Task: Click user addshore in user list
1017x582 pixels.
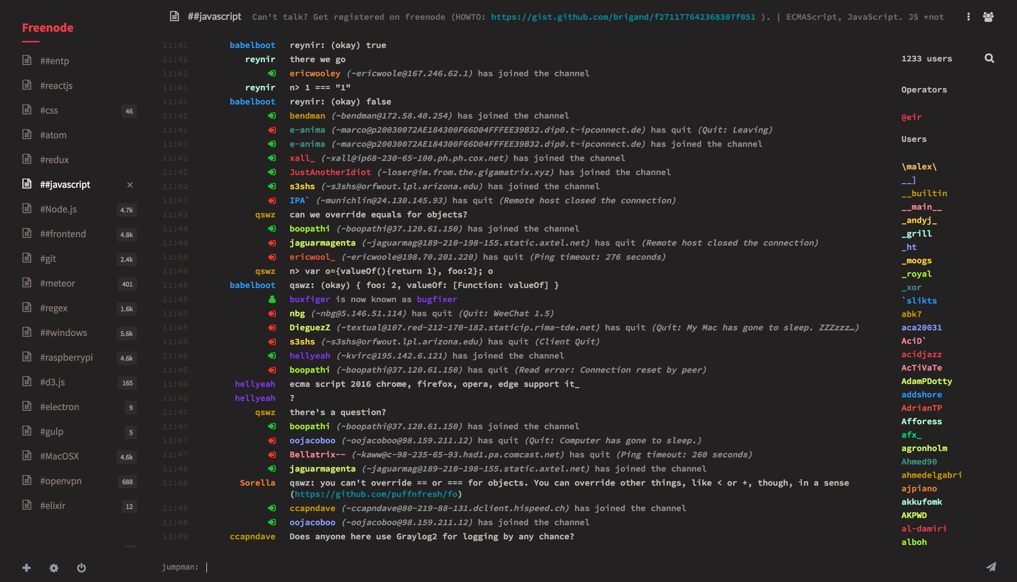Action: point(921,395)
